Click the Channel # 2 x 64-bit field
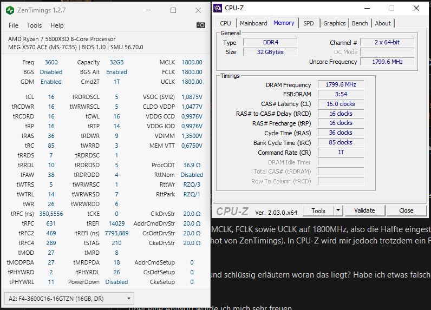Viewport: 431px width, 310px height. coord(387,42)
